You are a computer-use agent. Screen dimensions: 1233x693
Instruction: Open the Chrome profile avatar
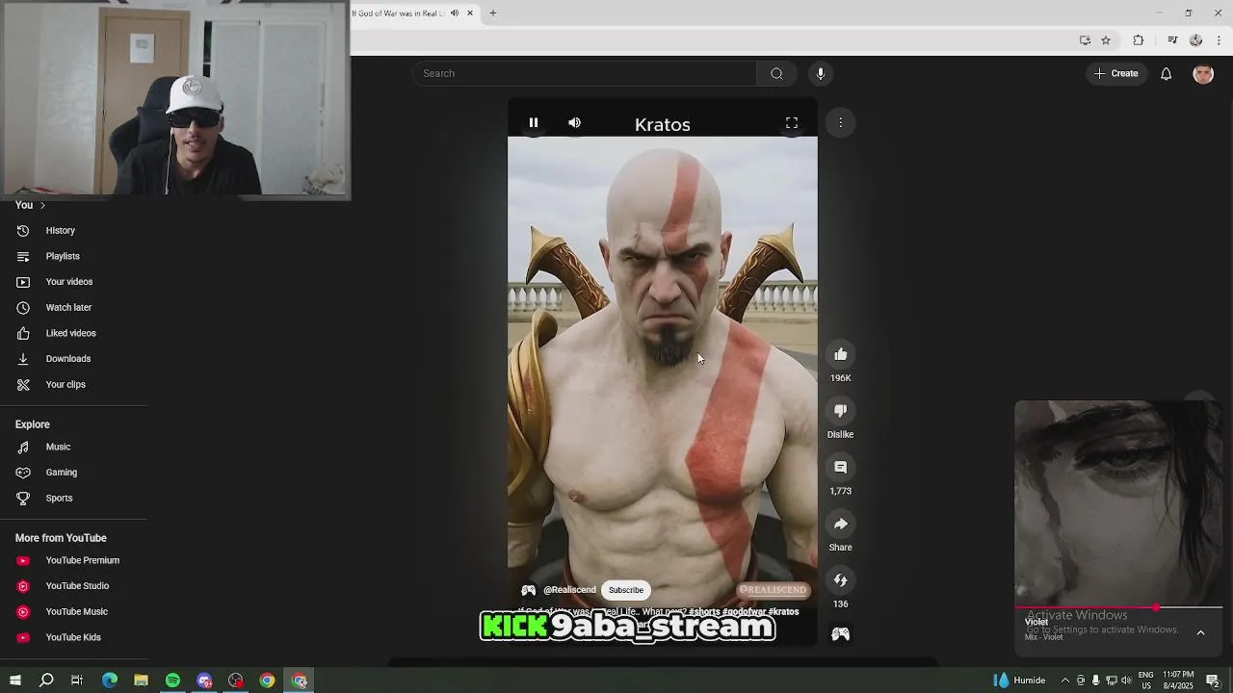pos(1196,40)
